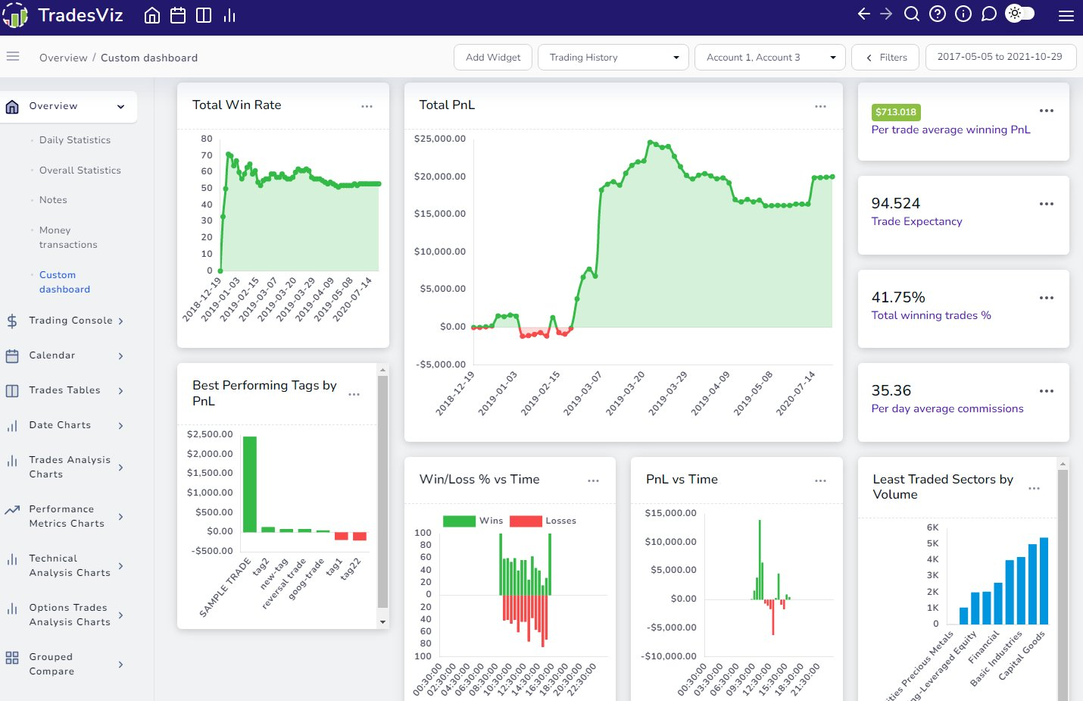
Task: Open Money transactions in the sidebar
Action: pyautogui.click(x=68, y=237)
